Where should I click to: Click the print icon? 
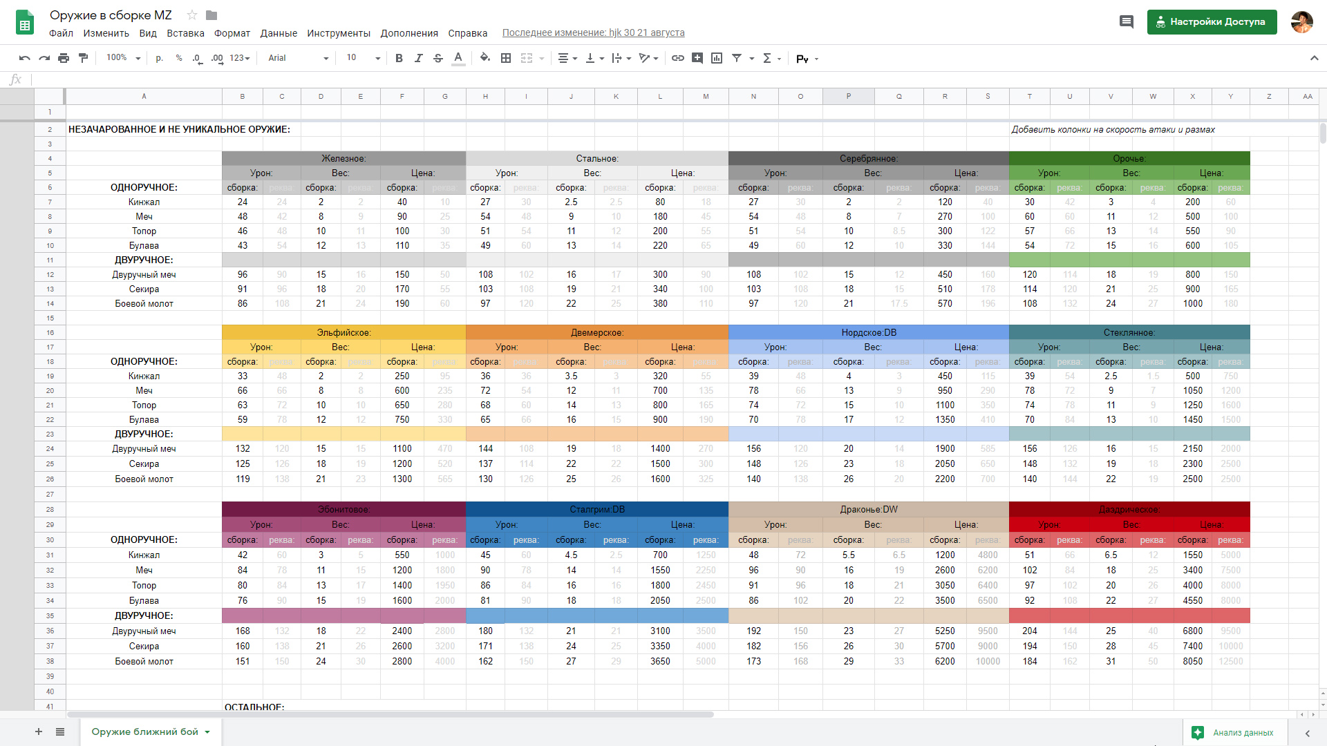pos(64,58)
